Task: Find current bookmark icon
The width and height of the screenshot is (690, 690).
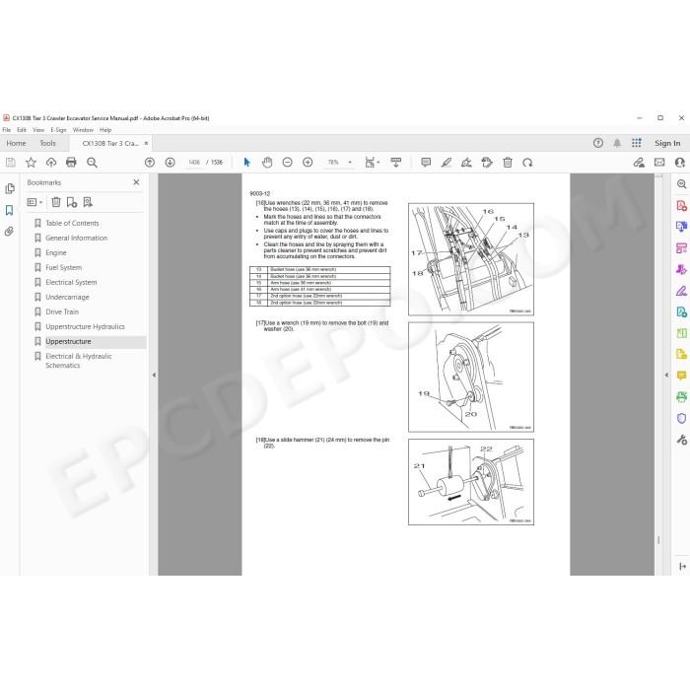Action: tap(88, 202)
